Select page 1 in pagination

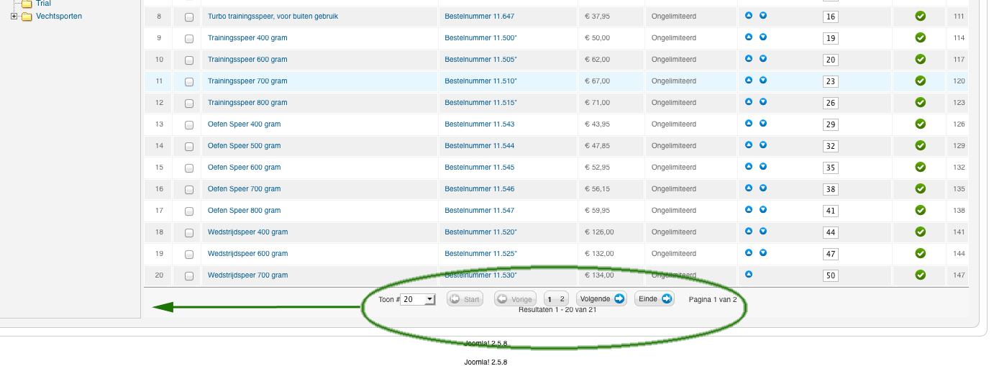click(x=550, y=299)
